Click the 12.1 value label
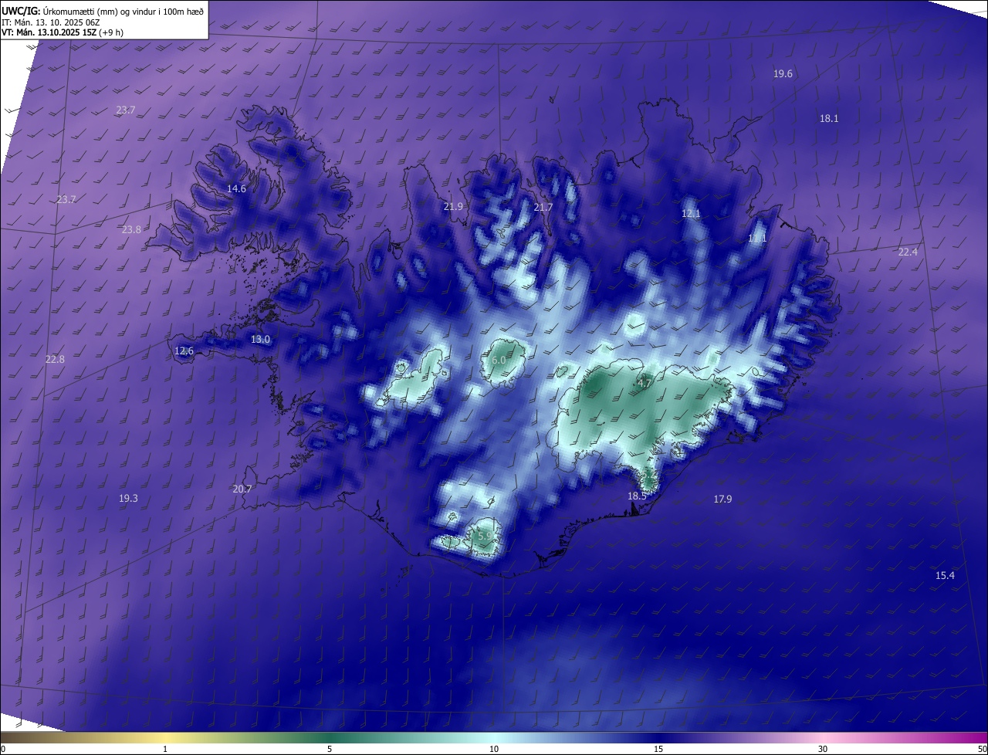 coord(691,214)
